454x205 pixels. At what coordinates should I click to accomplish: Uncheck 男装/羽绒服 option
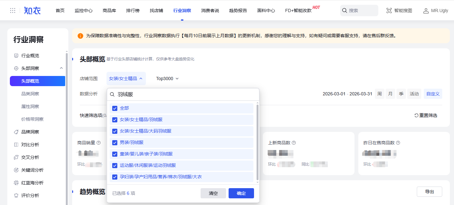click(x=115, y=142)
